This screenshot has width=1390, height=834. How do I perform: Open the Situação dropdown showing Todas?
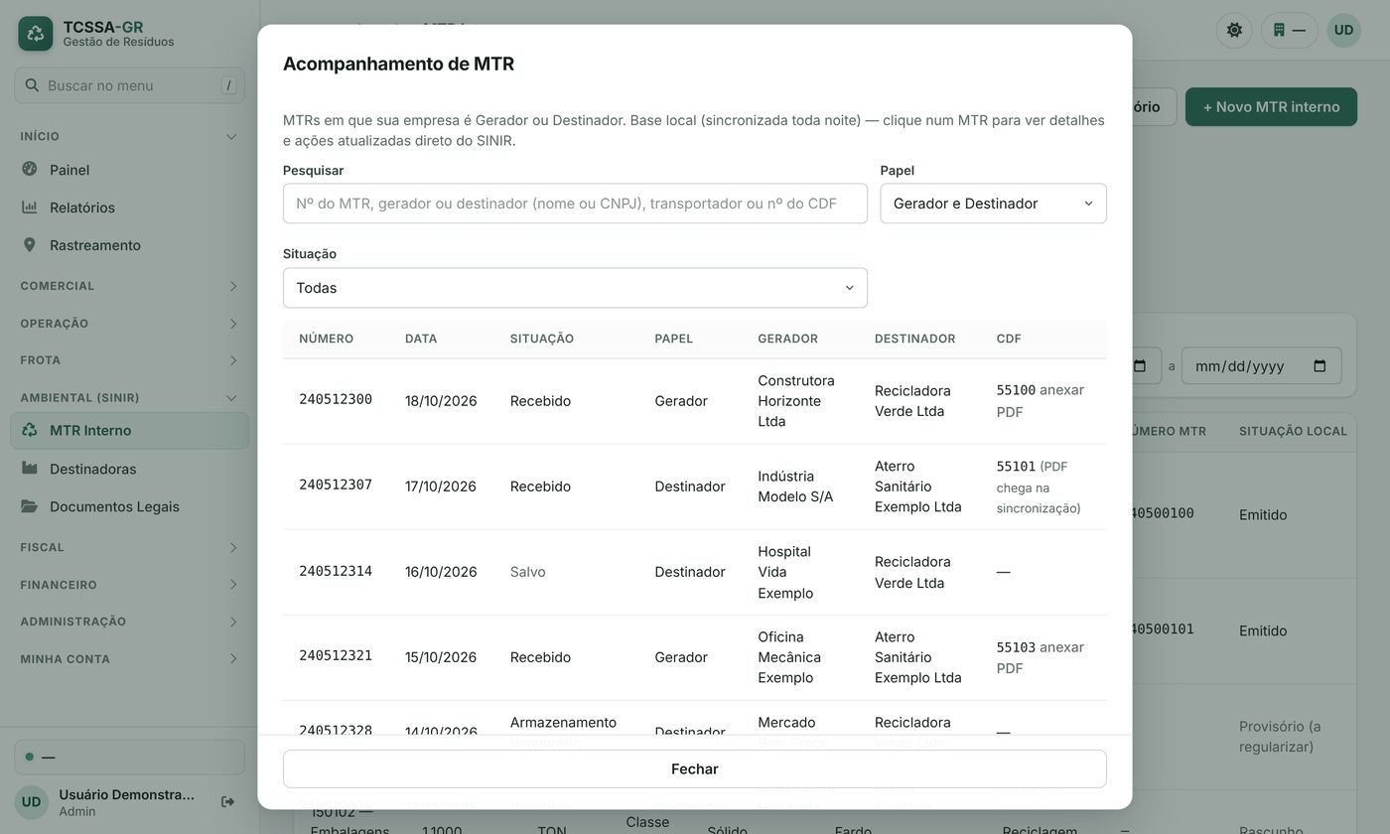pyautogui.click(x=575, y=288)
